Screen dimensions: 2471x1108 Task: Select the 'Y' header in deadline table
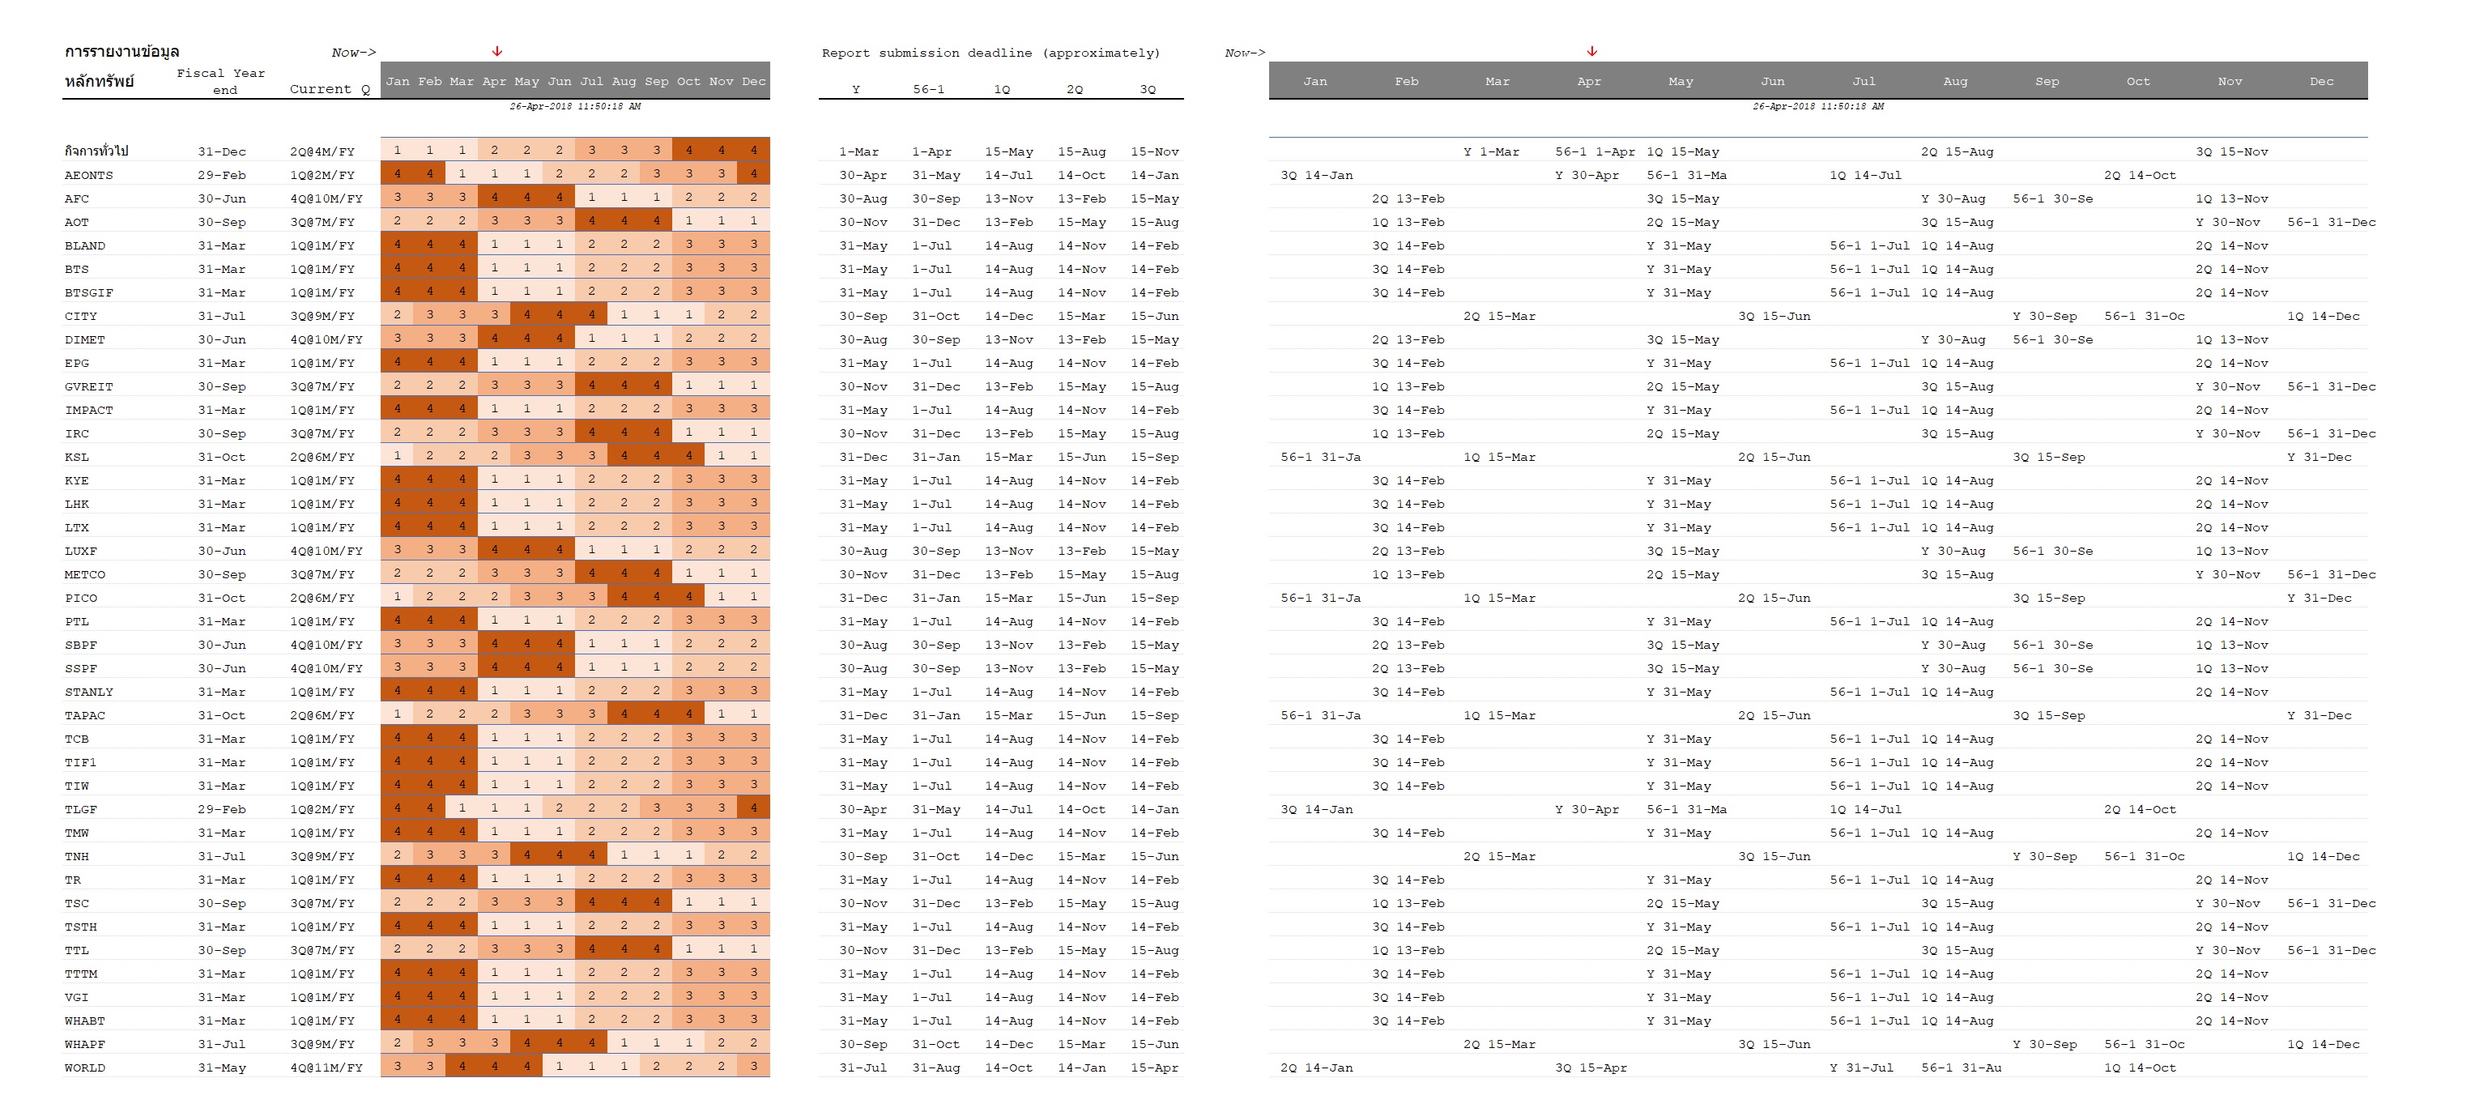pyautogui.click(x=855, y=89)
